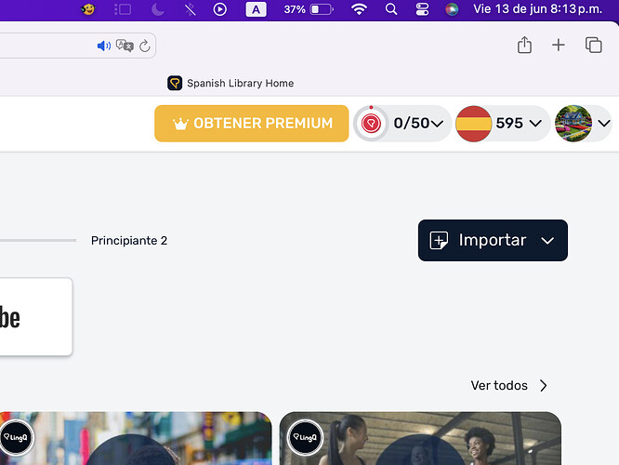619x465 pixels.
Task: Click LingQ badge on street scene card
Action: pos(16,437)
